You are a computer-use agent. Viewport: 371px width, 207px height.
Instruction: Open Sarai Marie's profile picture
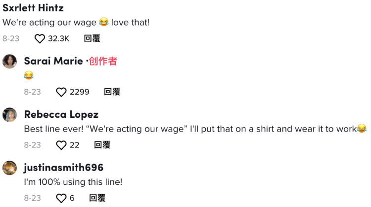pos(10,62)
